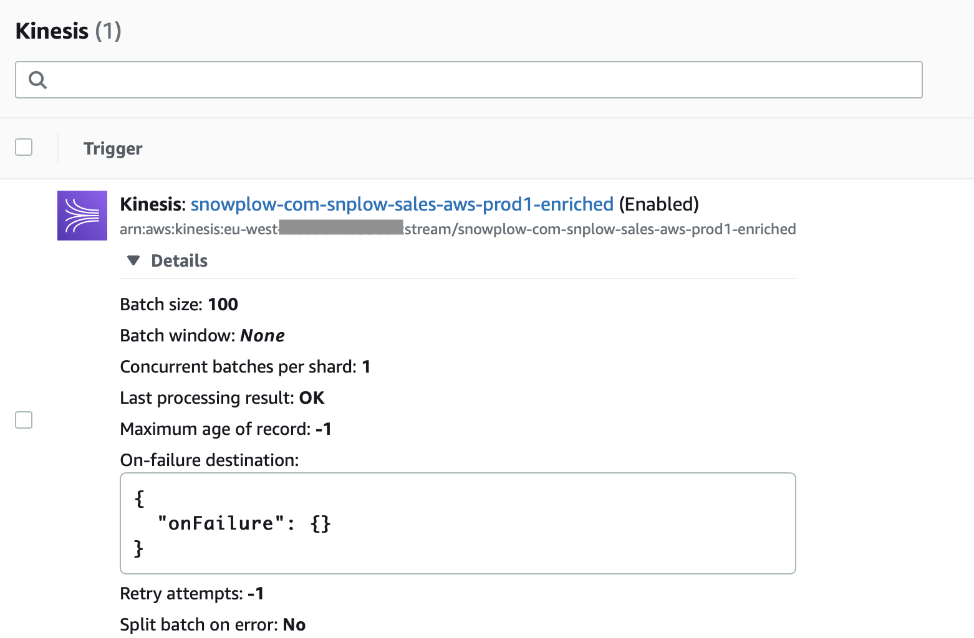Click the Kinesis (1) section heading
974x638 pixels.
[68, 31]
